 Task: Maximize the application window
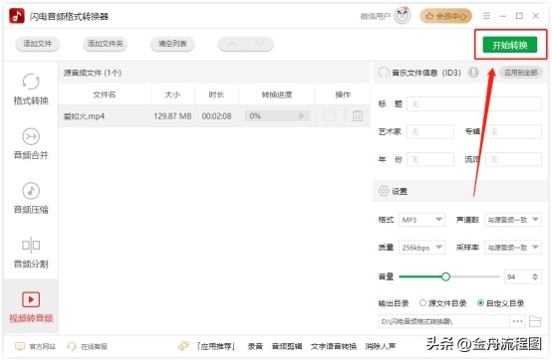519,16
